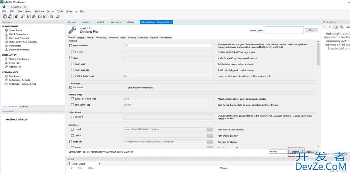Open Performance Schema Setup
The height and width of the screenshot is (174, 350).
coord(22,84)
